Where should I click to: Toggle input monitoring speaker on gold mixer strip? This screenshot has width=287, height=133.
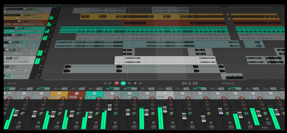(x=62, y=102)
